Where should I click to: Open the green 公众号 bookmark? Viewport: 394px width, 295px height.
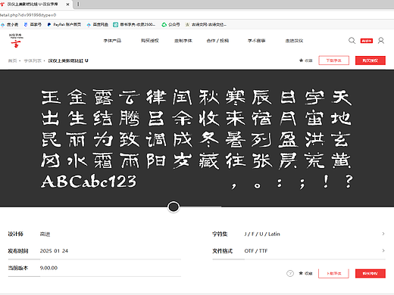pos(170,24)
